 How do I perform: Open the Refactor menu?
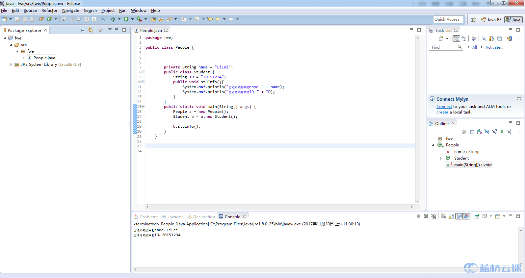49,11
